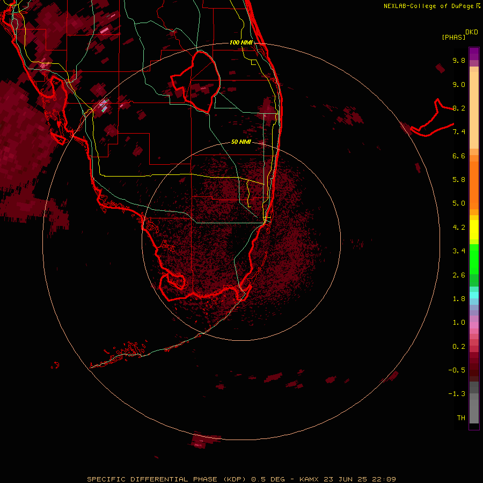Click the 5.8 legend value
Screen dimensions: 483x483
click(x=459, y=180)
